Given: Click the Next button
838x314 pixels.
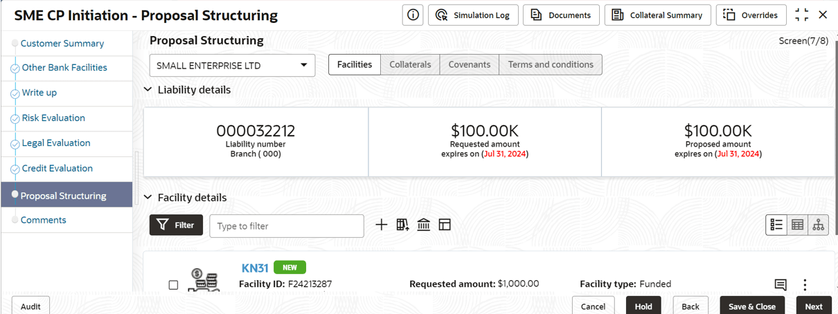Looking at the screenshot, I should [x=814, y=306].
